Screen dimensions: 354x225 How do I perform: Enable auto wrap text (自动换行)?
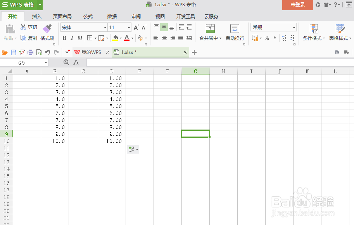pyautogui.click(x=235, y=32)
